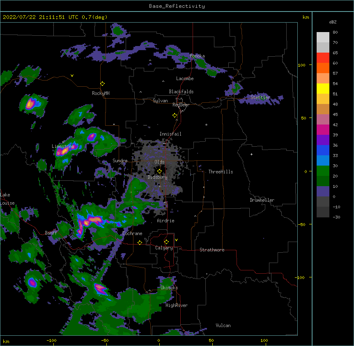354x346 pixels.
Task: Click the yellow diamond marker south of RedDeer
Action: click(x=175, y=115)
